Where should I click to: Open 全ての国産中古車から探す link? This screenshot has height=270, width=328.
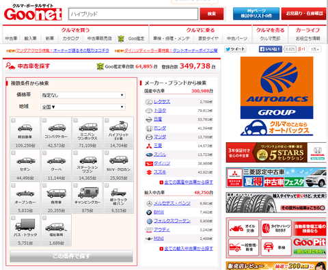[x=189, y=182]
